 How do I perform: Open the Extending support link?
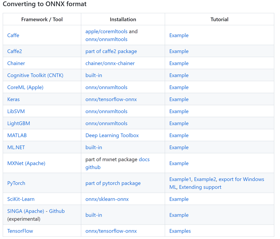[x=200, y=187]
